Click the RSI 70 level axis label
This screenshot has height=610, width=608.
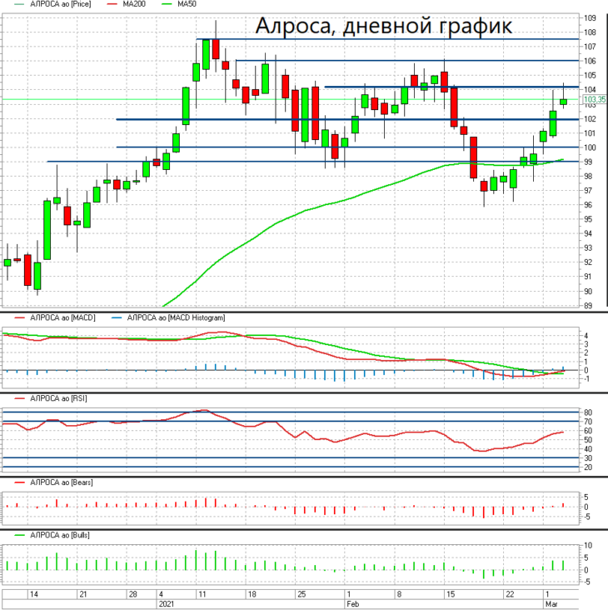coord(588,422)
